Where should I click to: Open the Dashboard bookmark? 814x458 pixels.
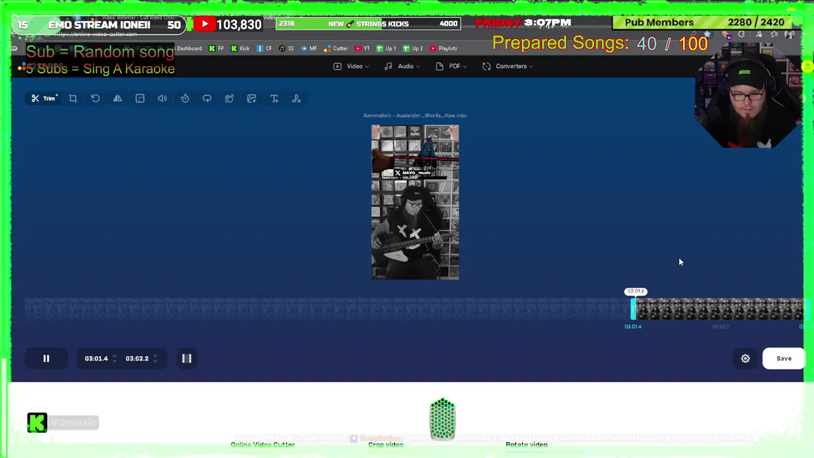(189, 48)
